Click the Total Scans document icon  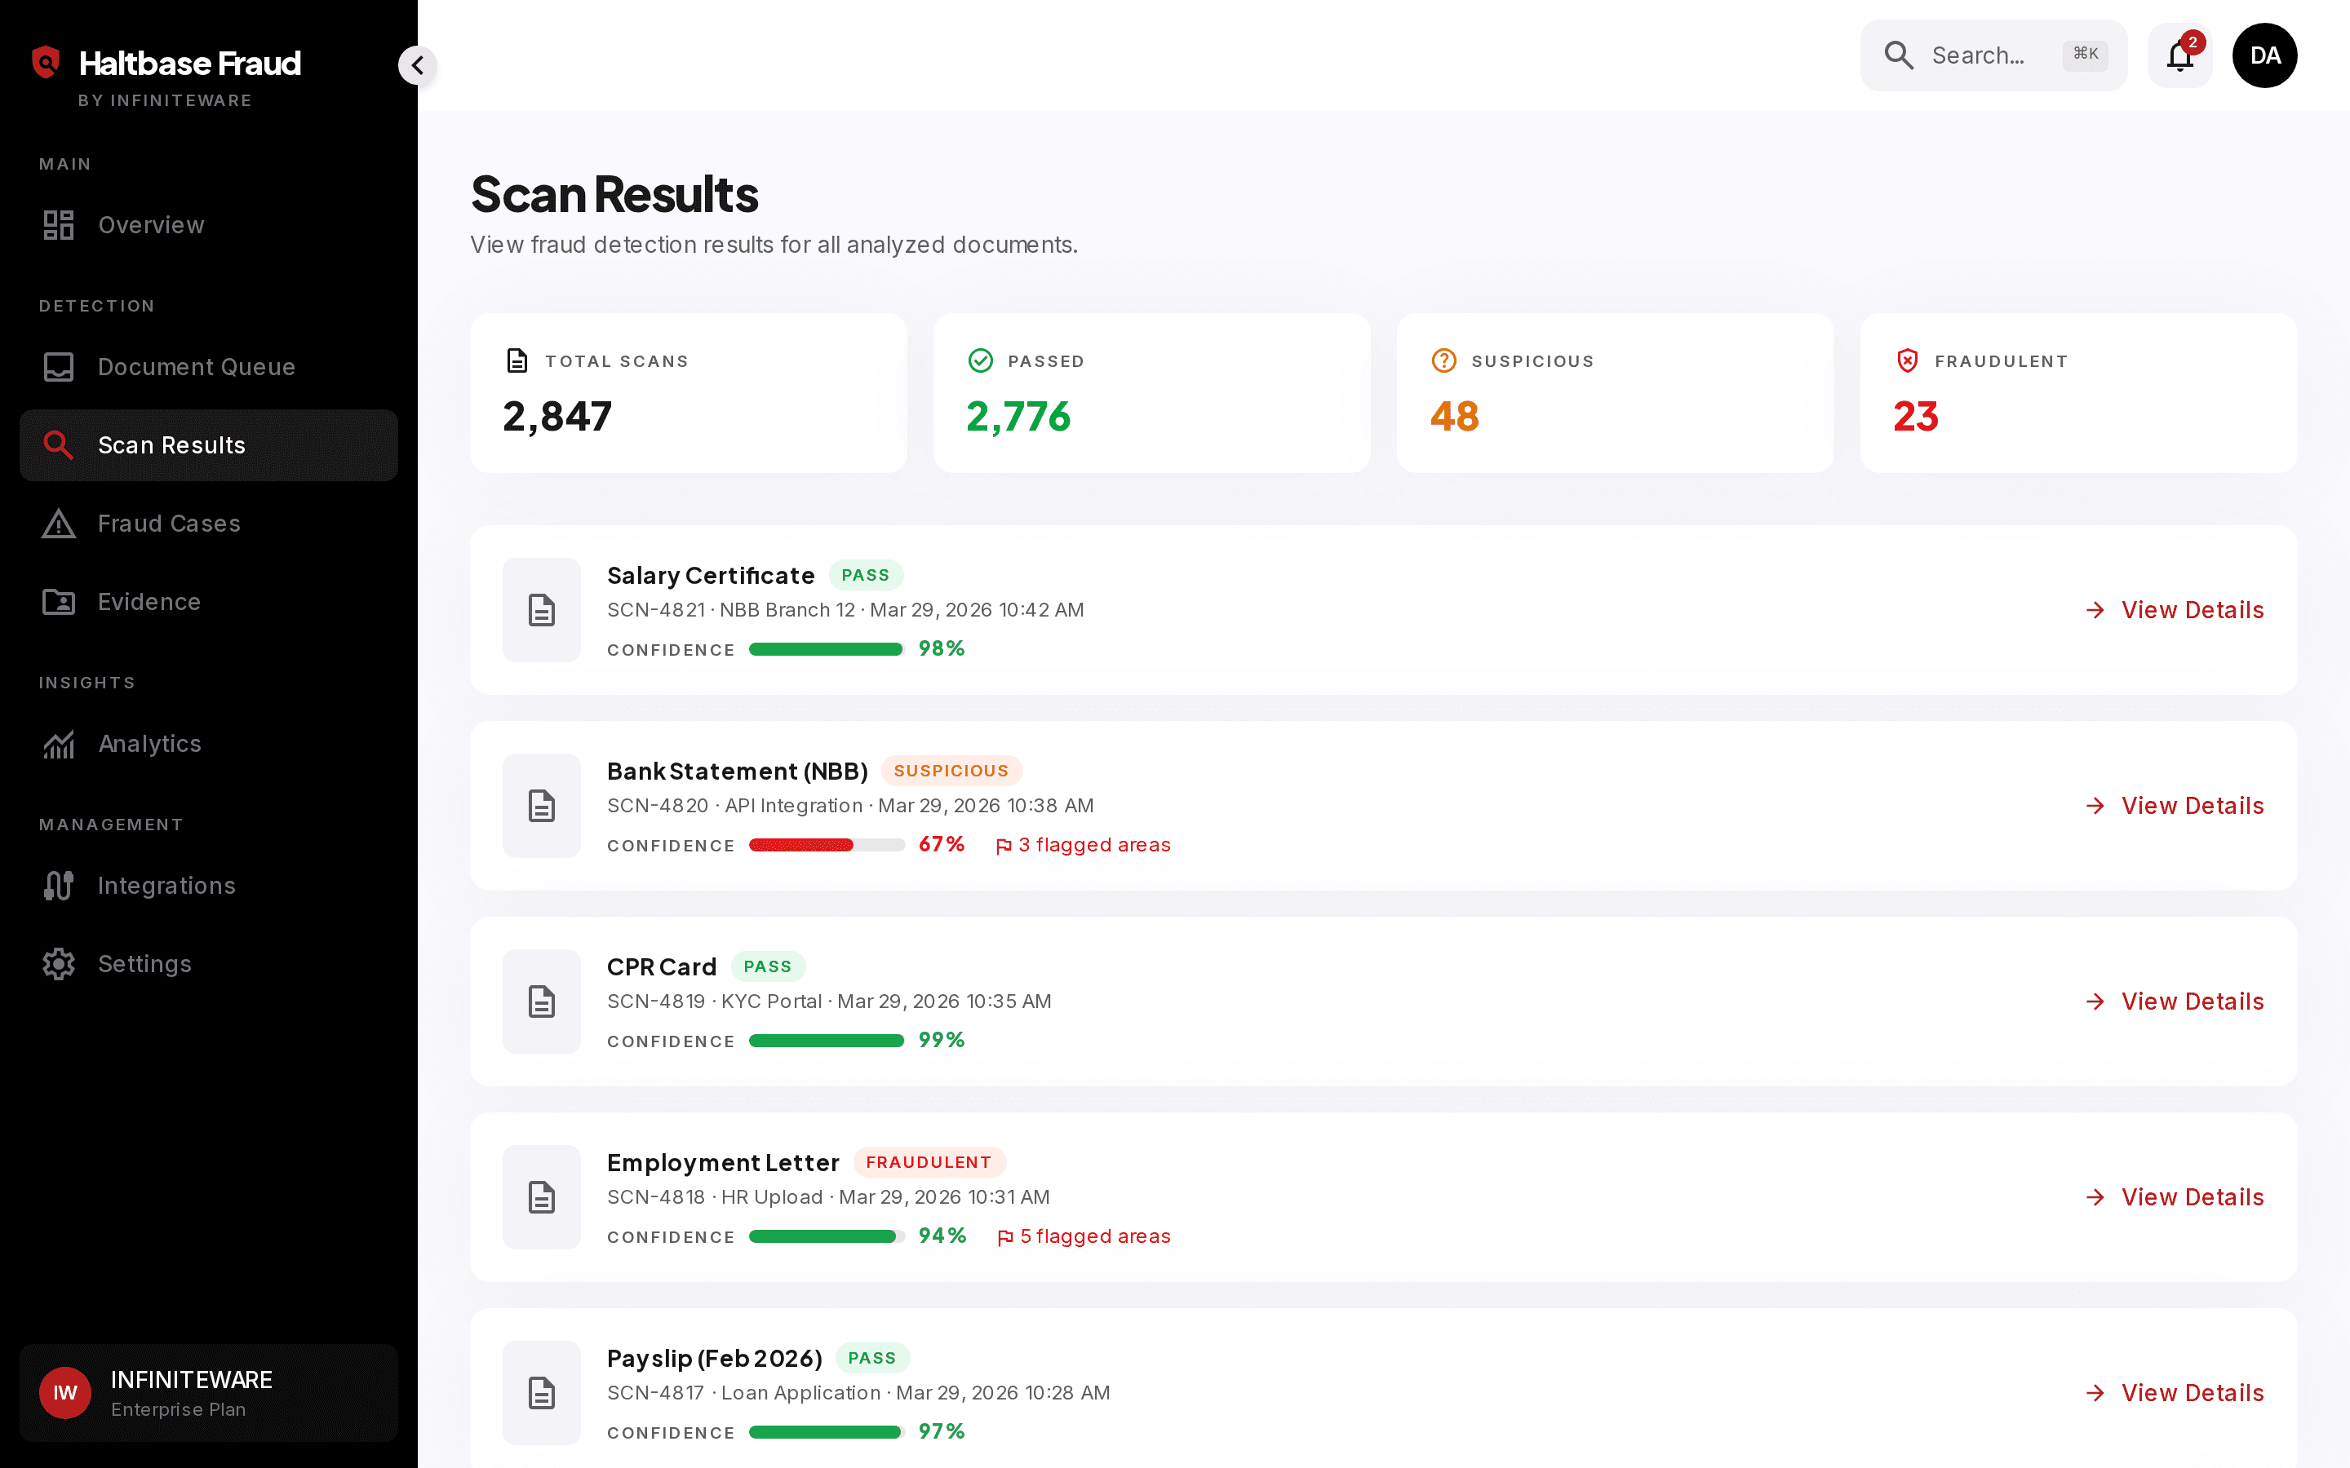click(517, 361)
